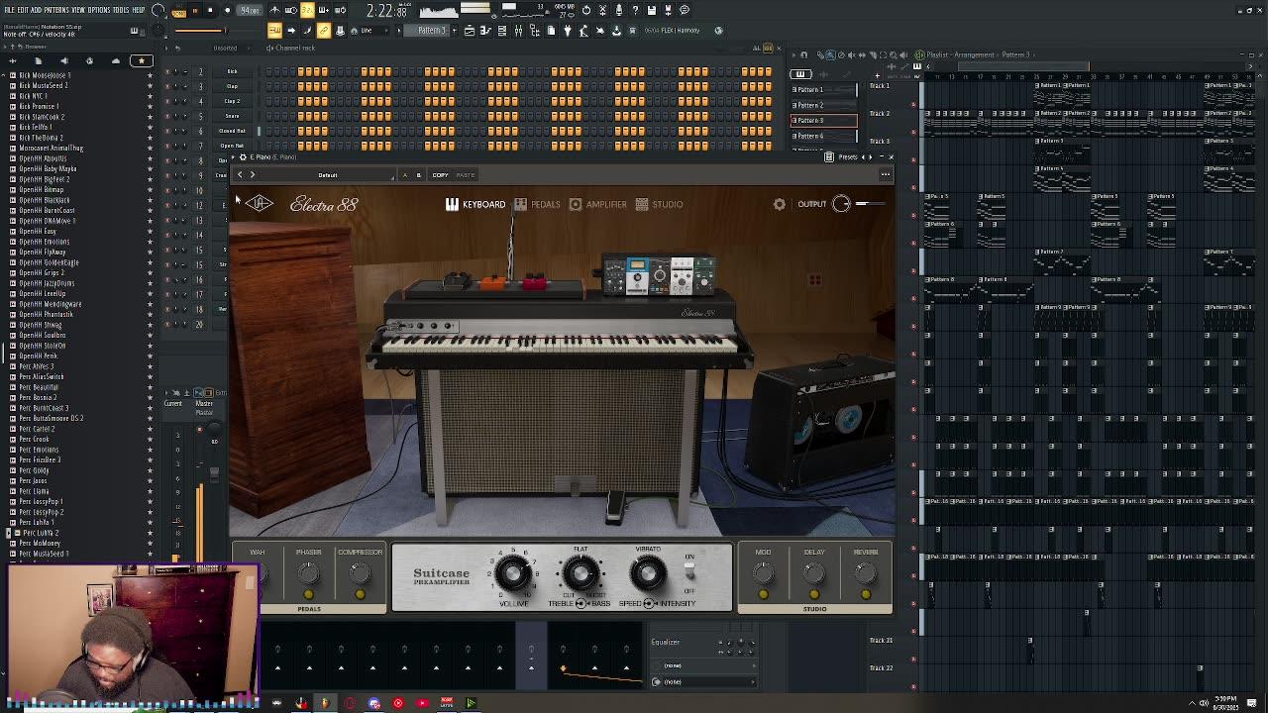Open the TOOLS menu
Screen dimensions: 1268x713
(x=121, y=10)
